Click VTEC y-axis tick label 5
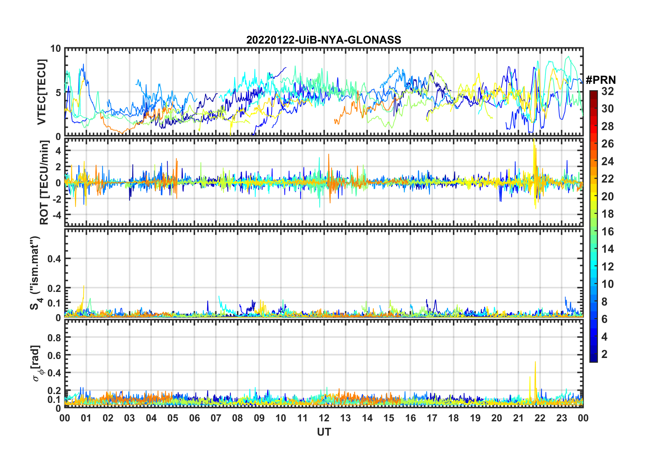The image size is (648, 453). (x=58, y=93)
